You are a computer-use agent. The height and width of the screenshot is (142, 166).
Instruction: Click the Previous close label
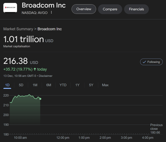click(156, 127)
